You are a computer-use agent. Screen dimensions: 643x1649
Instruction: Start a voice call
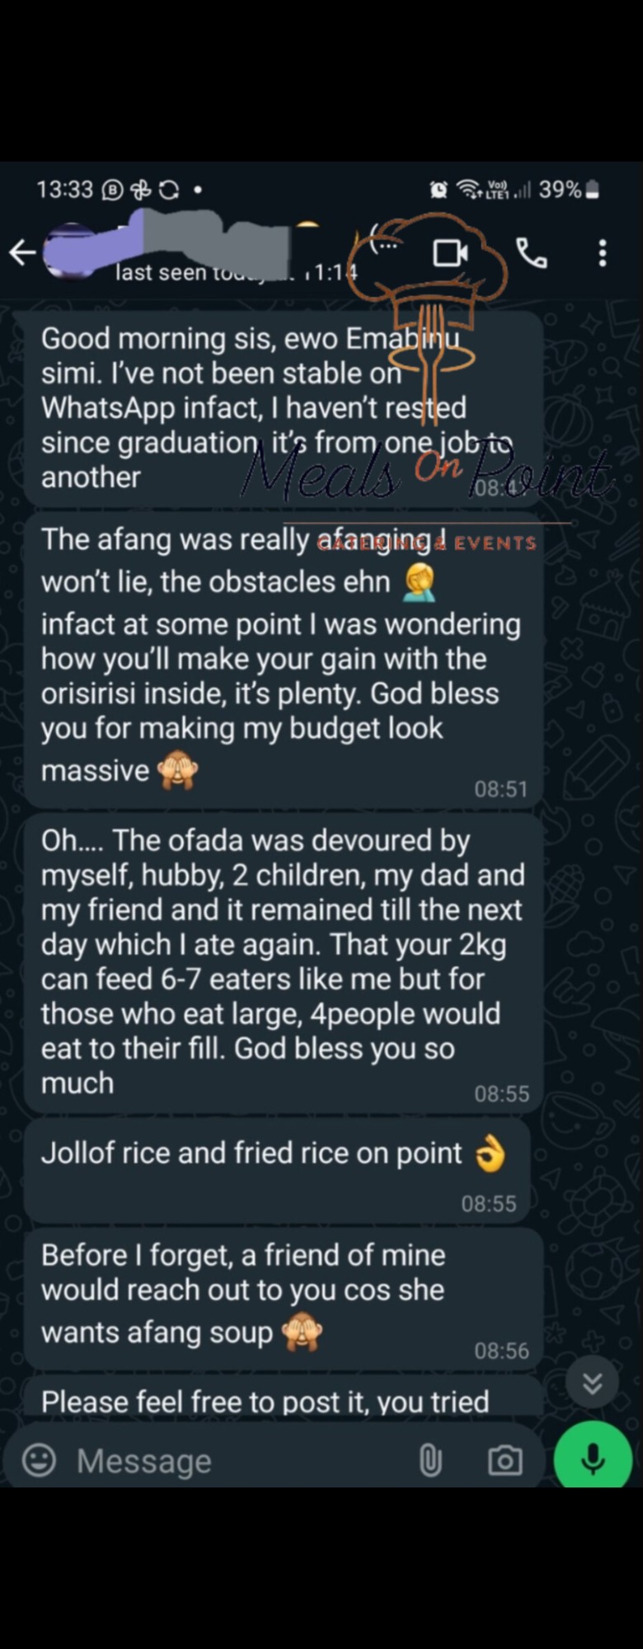click(x=532, y=253)
